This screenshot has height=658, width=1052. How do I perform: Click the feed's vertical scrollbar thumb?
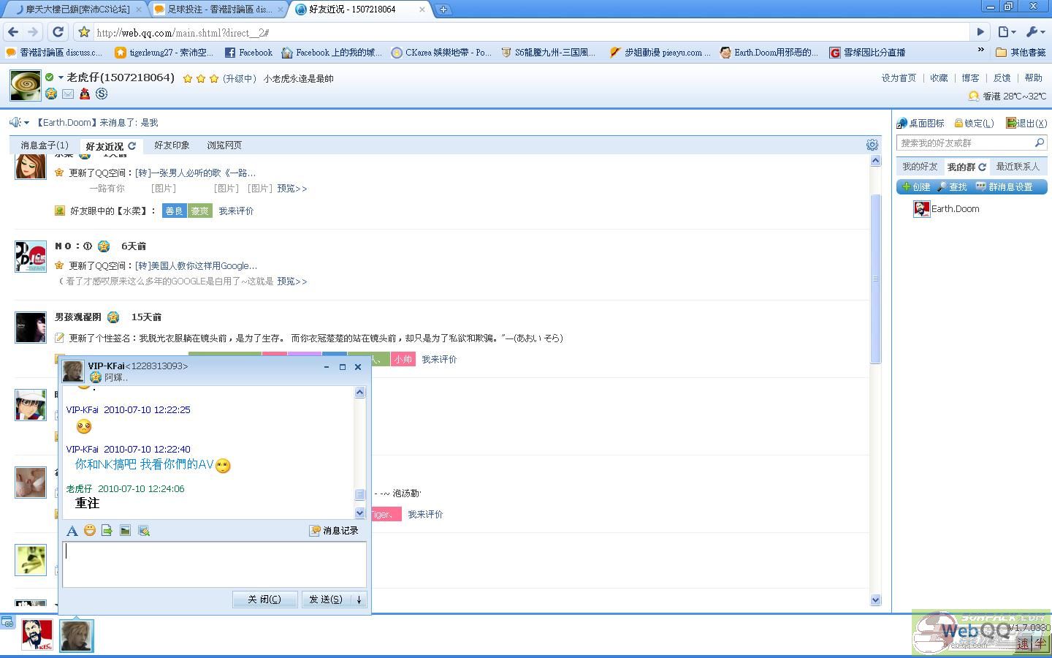(875, 278)
